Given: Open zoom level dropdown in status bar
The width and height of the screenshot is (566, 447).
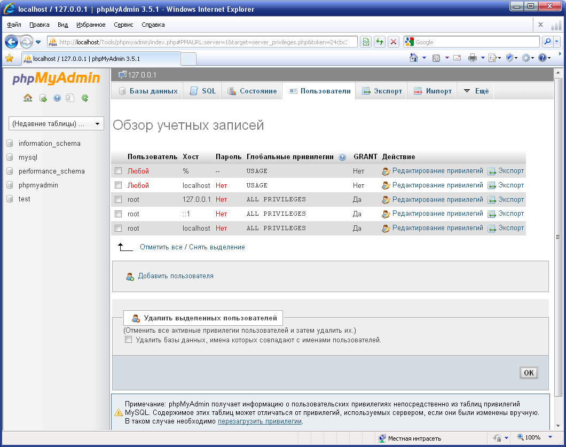Looking at the screenshot, I should click(x=550, y=437).
